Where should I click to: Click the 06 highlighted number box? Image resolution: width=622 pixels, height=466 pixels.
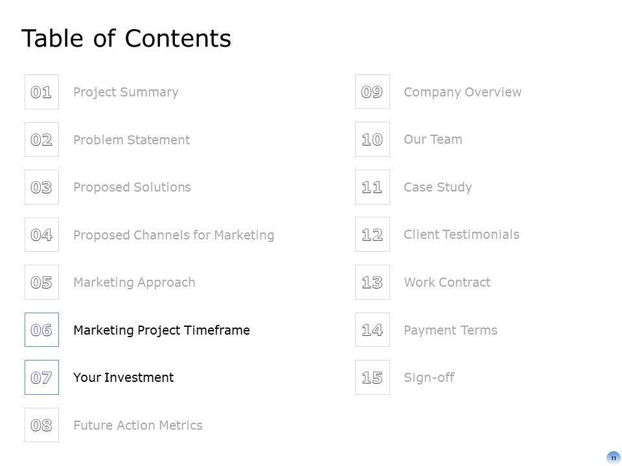click(x=41, y=330)
